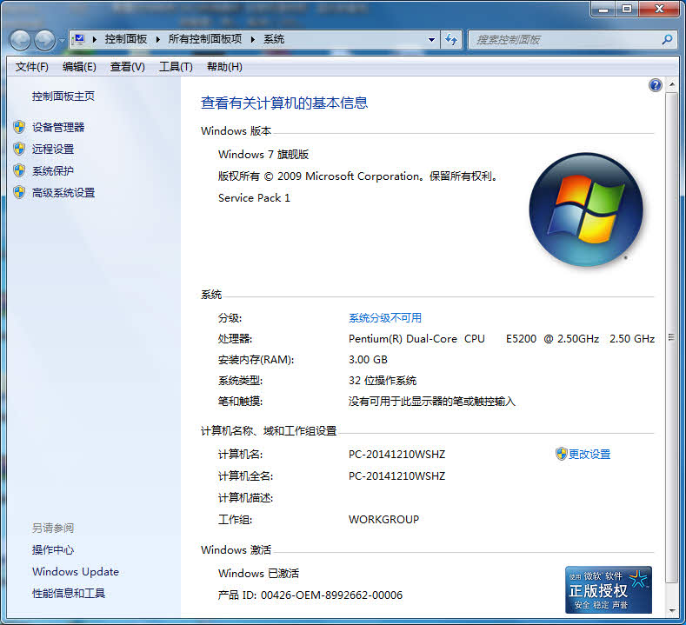The width and height of the screenshot is (686, 625).
Task: Expand the address bar history dropdown arrow
Action: click(x=432, y=39)
